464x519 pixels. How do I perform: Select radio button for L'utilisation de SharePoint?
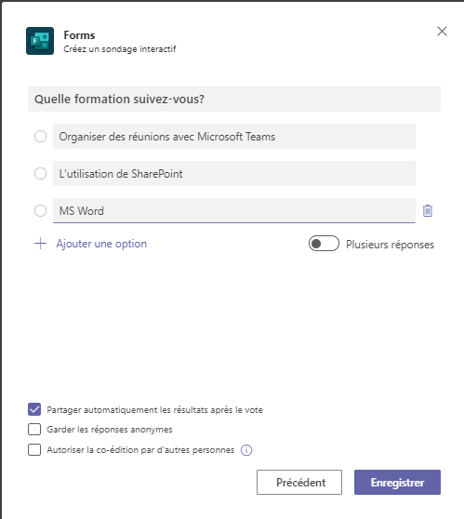tap(40, 173)
